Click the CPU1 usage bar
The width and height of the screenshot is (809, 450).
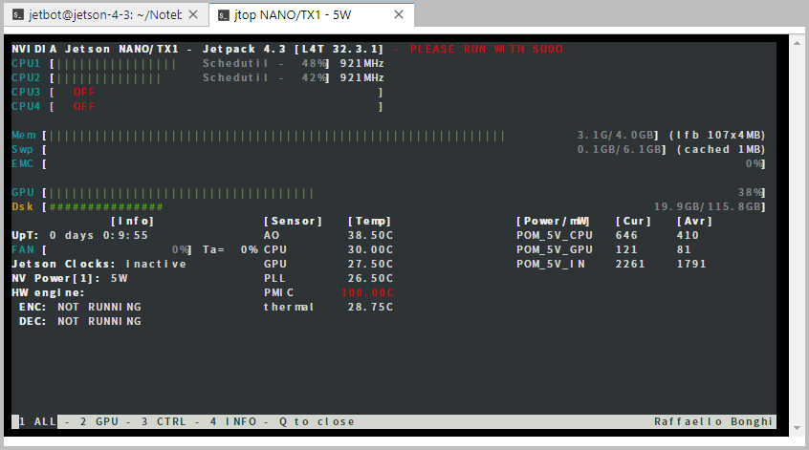116,64
